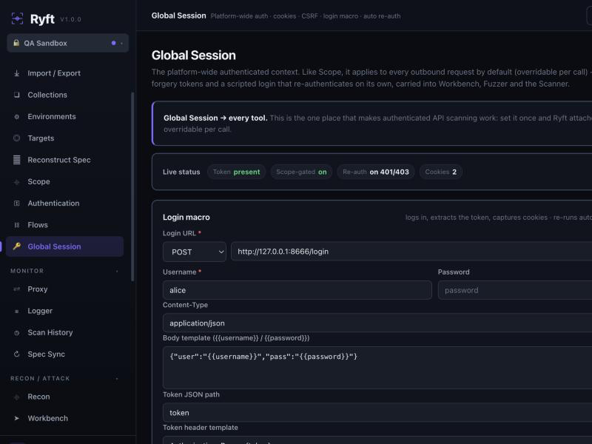Open the QA Sandbox workspace dropdown
592x444 pixels.
tap(67, 43)
